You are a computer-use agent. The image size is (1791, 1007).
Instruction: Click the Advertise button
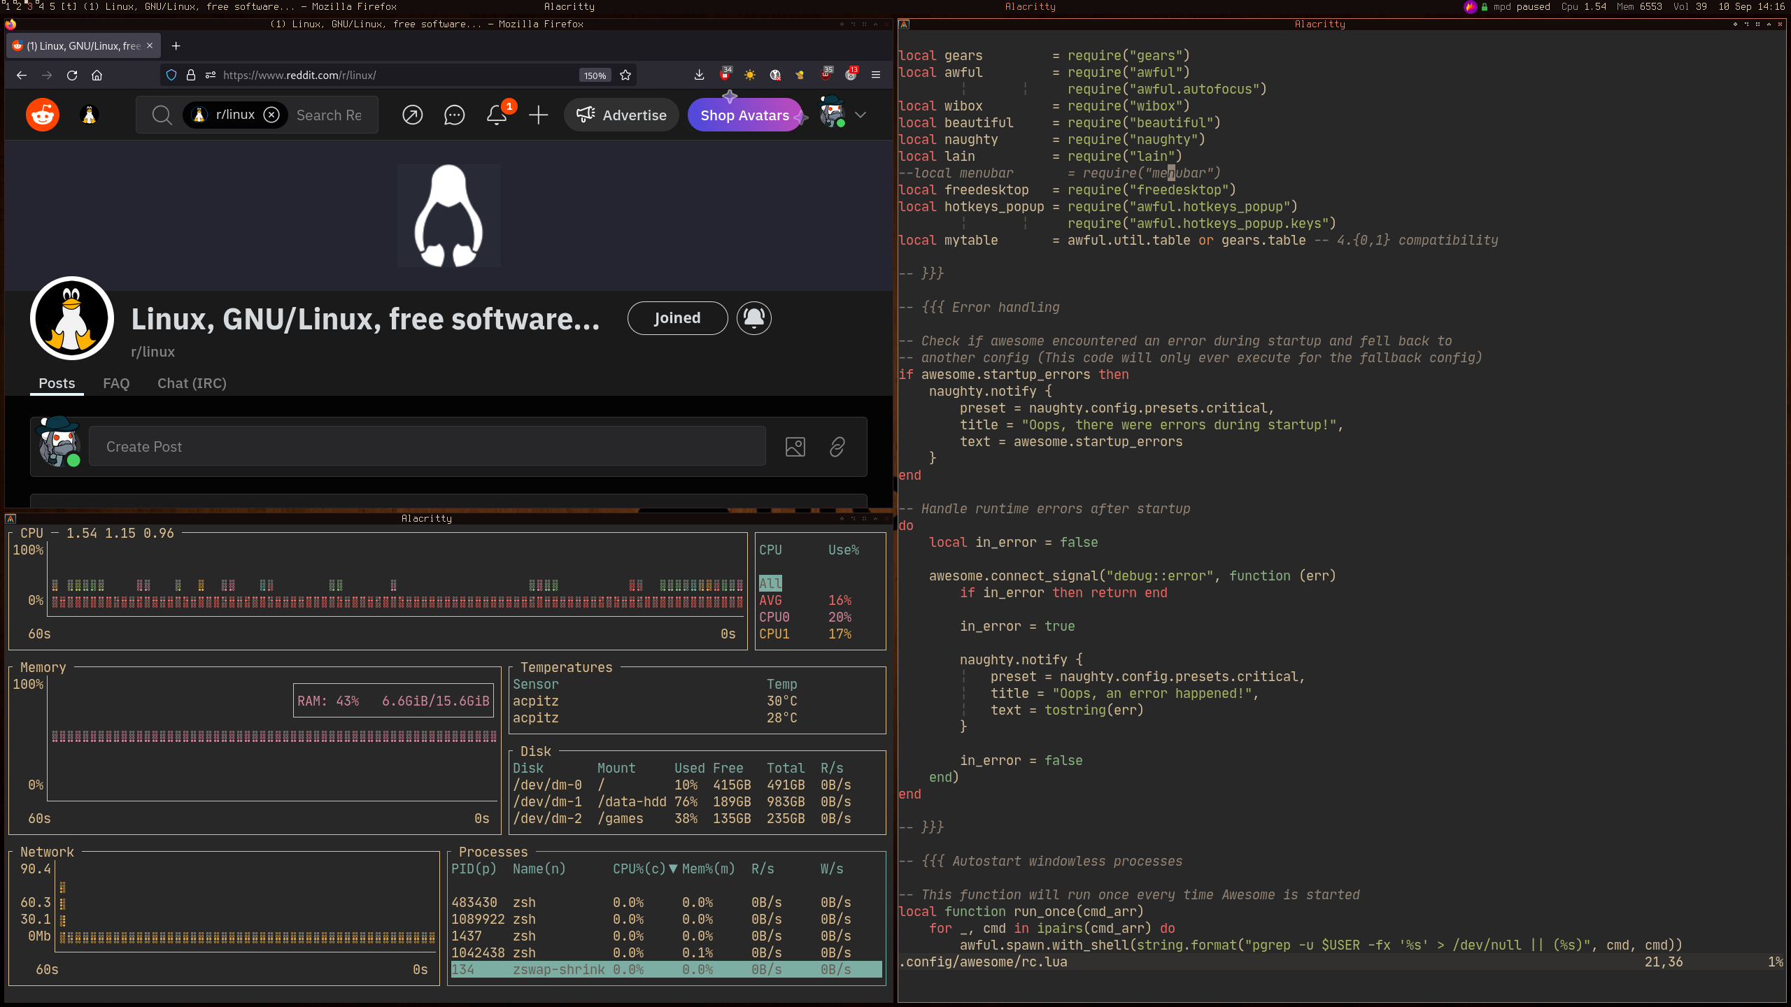pyautogui.click(x=621, y=115)
